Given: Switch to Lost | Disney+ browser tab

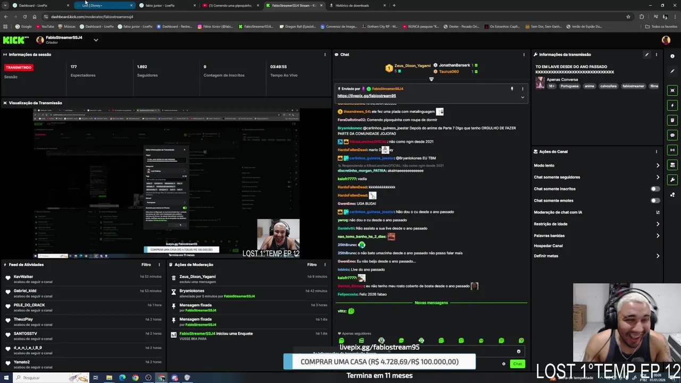Looking at the screenshot, I should [x=104, y=5].
